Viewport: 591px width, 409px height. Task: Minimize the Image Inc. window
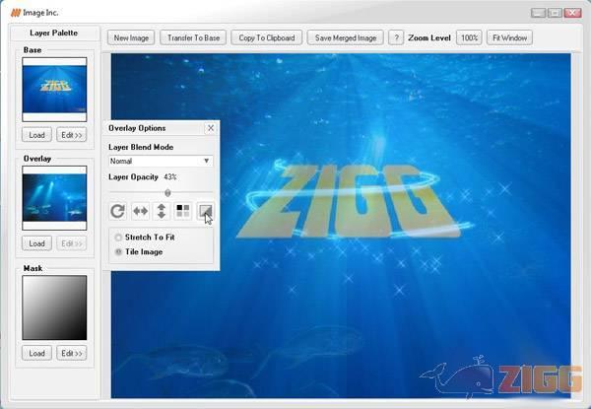(x=538, y=13)
